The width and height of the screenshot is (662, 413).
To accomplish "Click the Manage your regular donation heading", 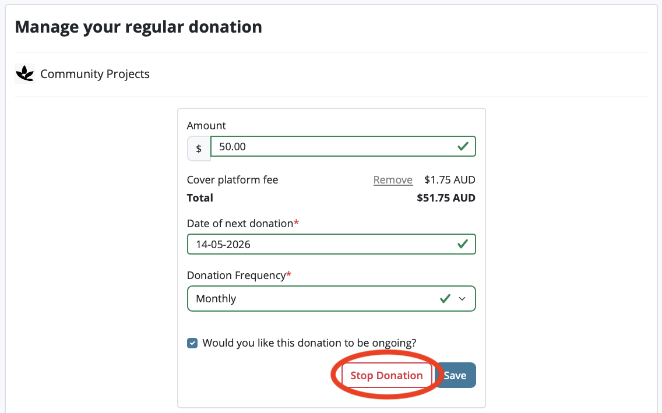I will pos(139,26).
